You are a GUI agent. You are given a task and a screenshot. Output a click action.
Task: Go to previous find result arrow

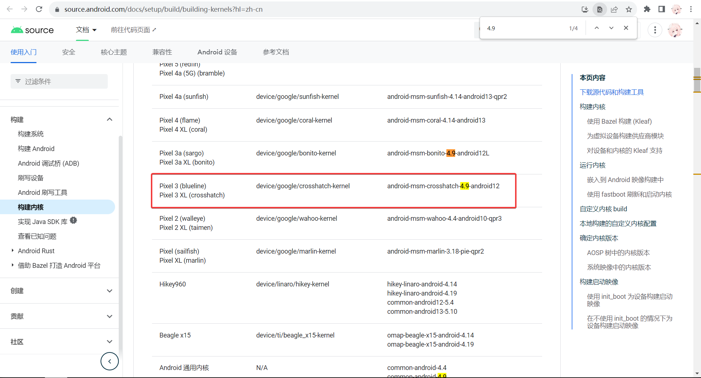(x=597, y=28)
